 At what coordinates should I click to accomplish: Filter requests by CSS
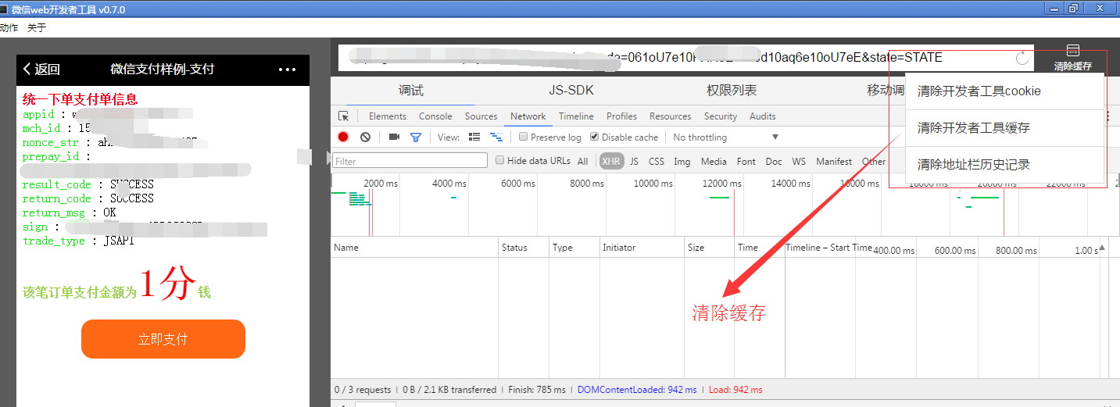(x=657, y=161)
